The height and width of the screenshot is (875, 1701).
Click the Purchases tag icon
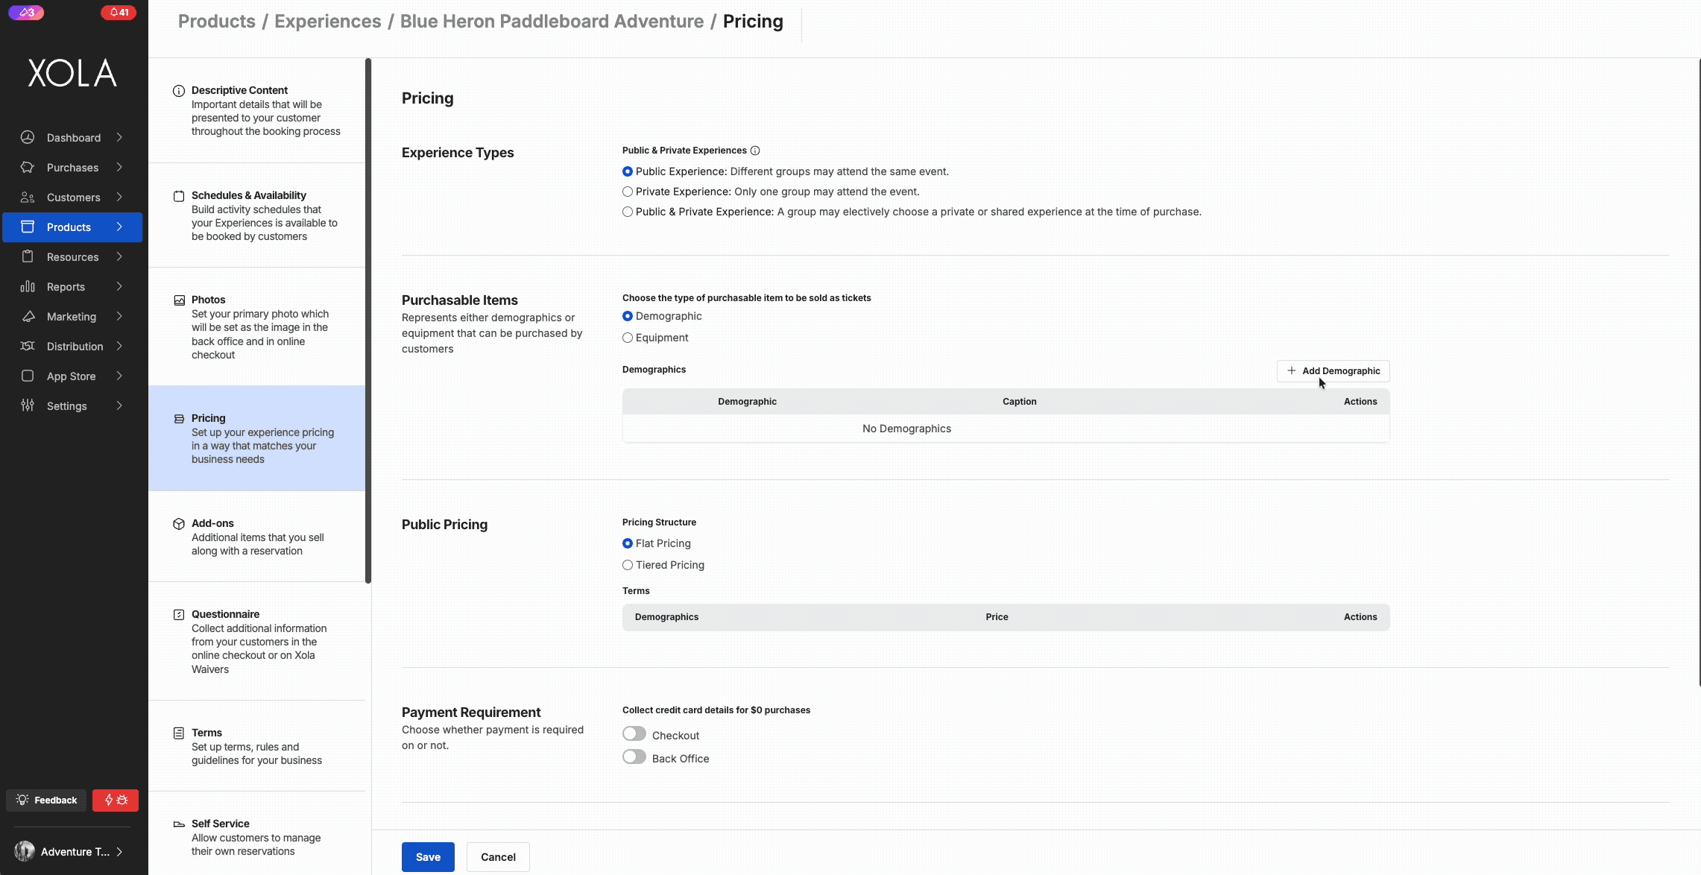click(x=28, y=167)
